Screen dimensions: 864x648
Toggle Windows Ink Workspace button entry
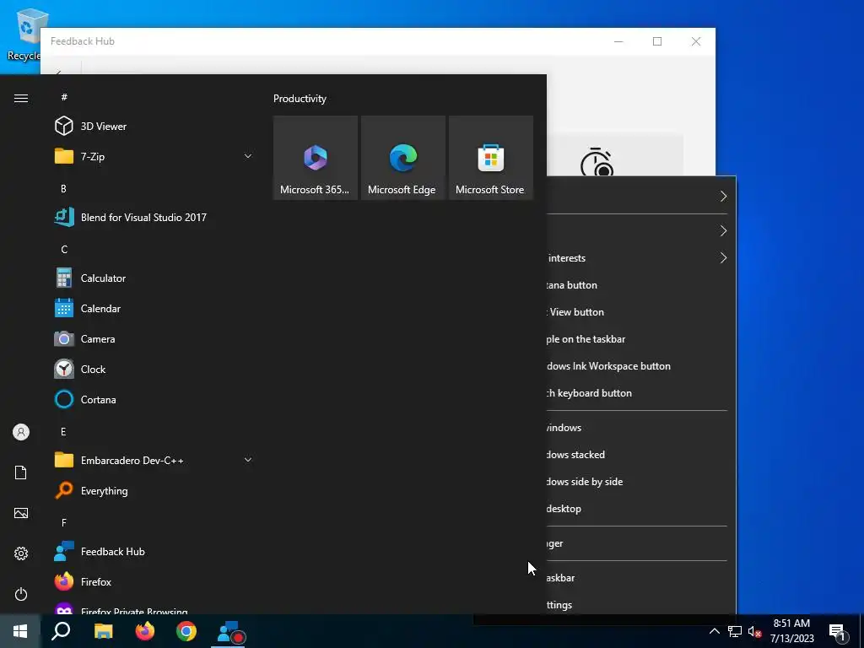(x=641, y=366)
